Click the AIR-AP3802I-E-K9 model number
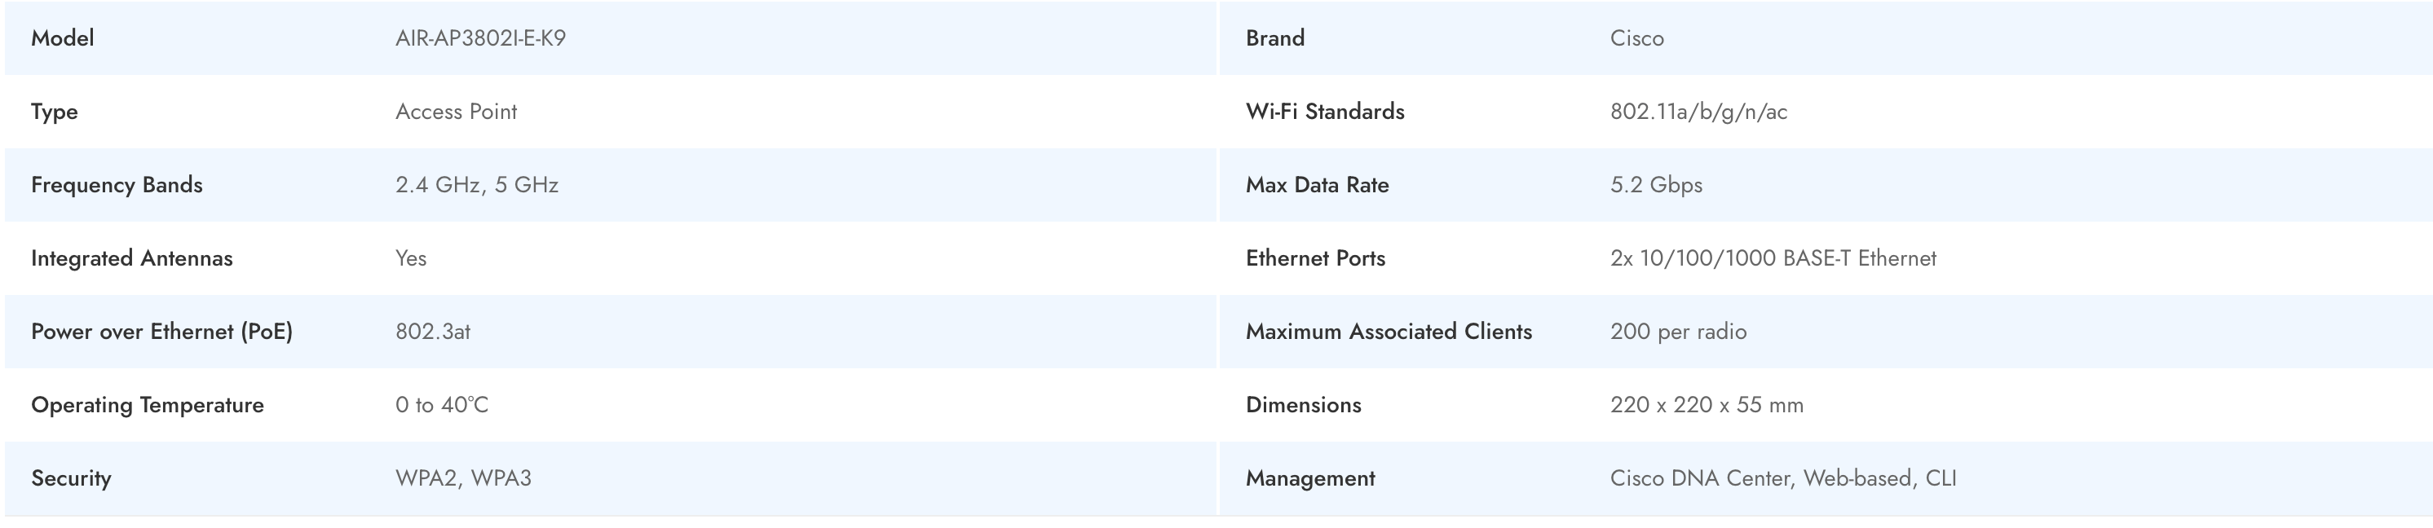The width and height of the screenshot is (2433, 528). point(479,39)
